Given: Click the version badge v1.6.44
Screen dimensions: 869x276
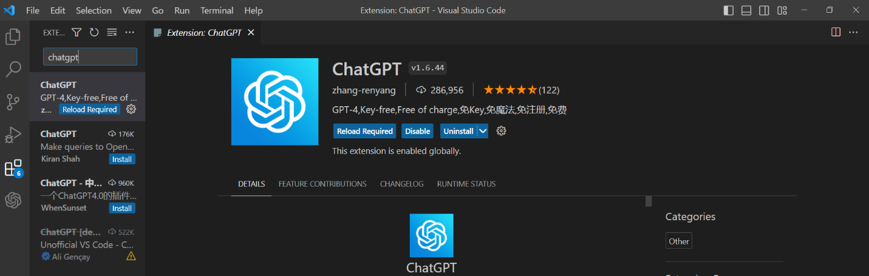Looking at the screenshot, I should pyautogui.click(x=428, y=68).
